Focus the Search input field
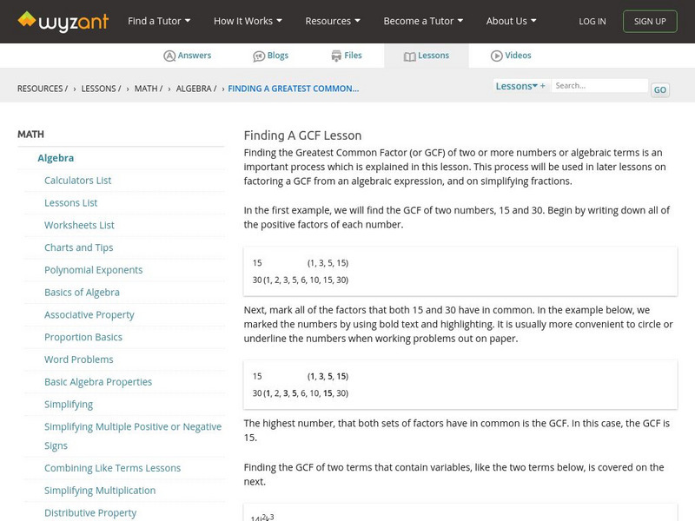 [x=599, y=86]
